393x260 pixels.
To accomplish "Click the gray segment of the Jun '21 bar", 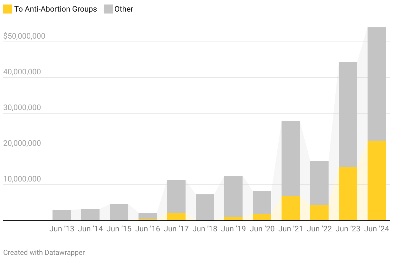I will 291,159.
